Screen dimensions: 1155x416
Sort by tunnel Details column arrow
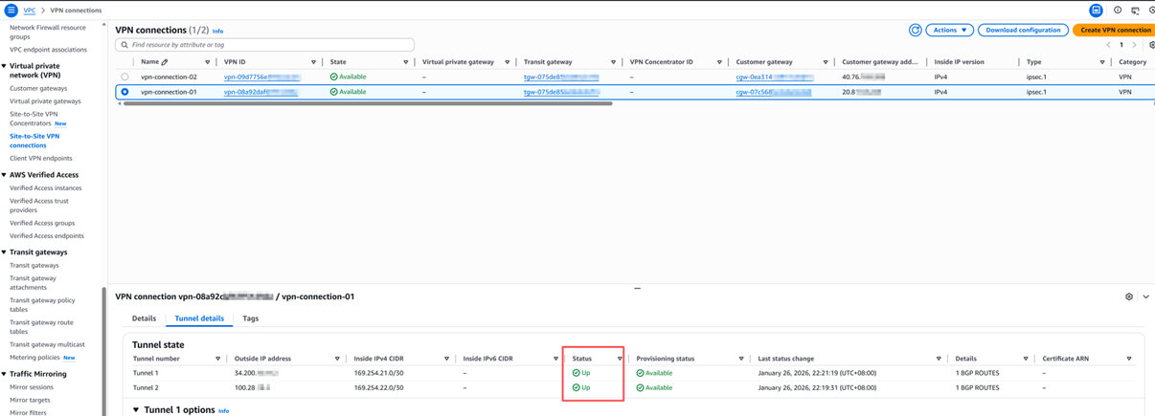coord(1026,359)
